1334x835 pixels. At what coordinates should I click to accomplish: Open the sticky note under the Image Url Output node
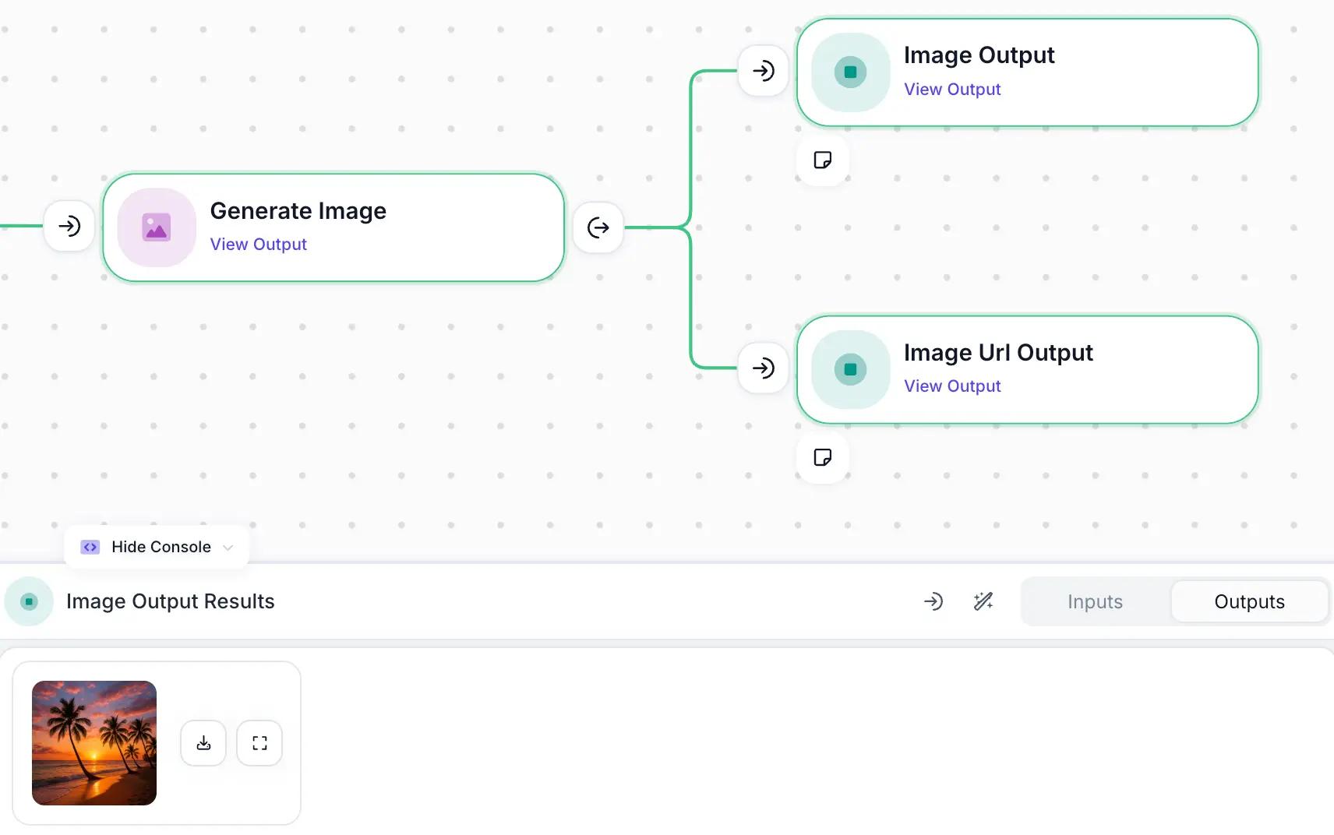823,457
